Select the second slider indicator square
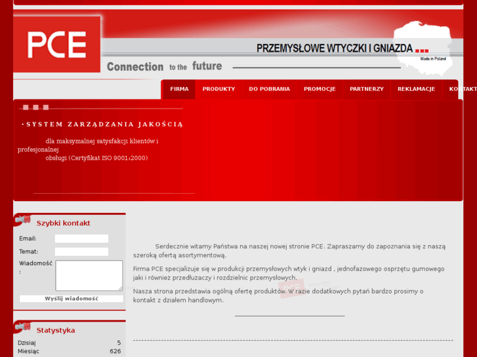The height and width of the screenshot is (357, 477). coord(36,107)
